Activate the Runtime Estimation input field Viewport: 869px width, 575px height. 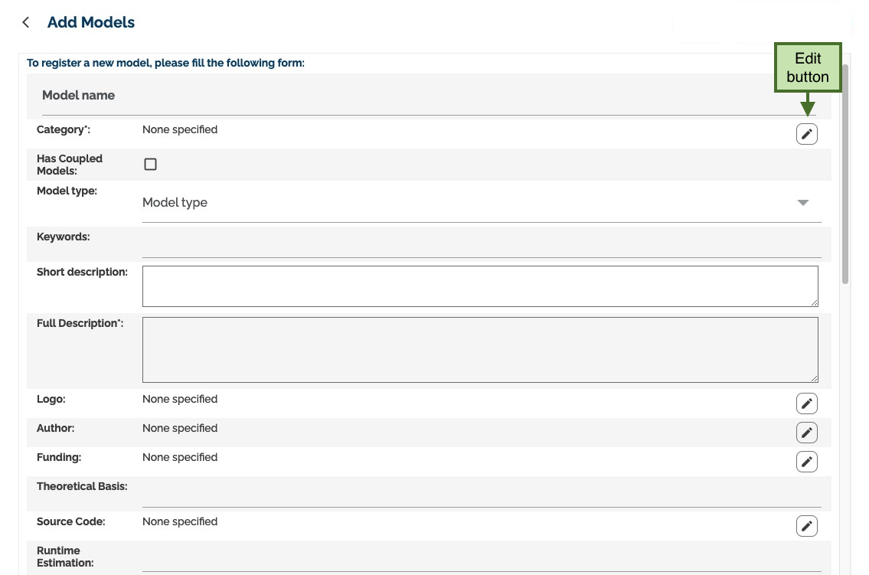[482, 557]
